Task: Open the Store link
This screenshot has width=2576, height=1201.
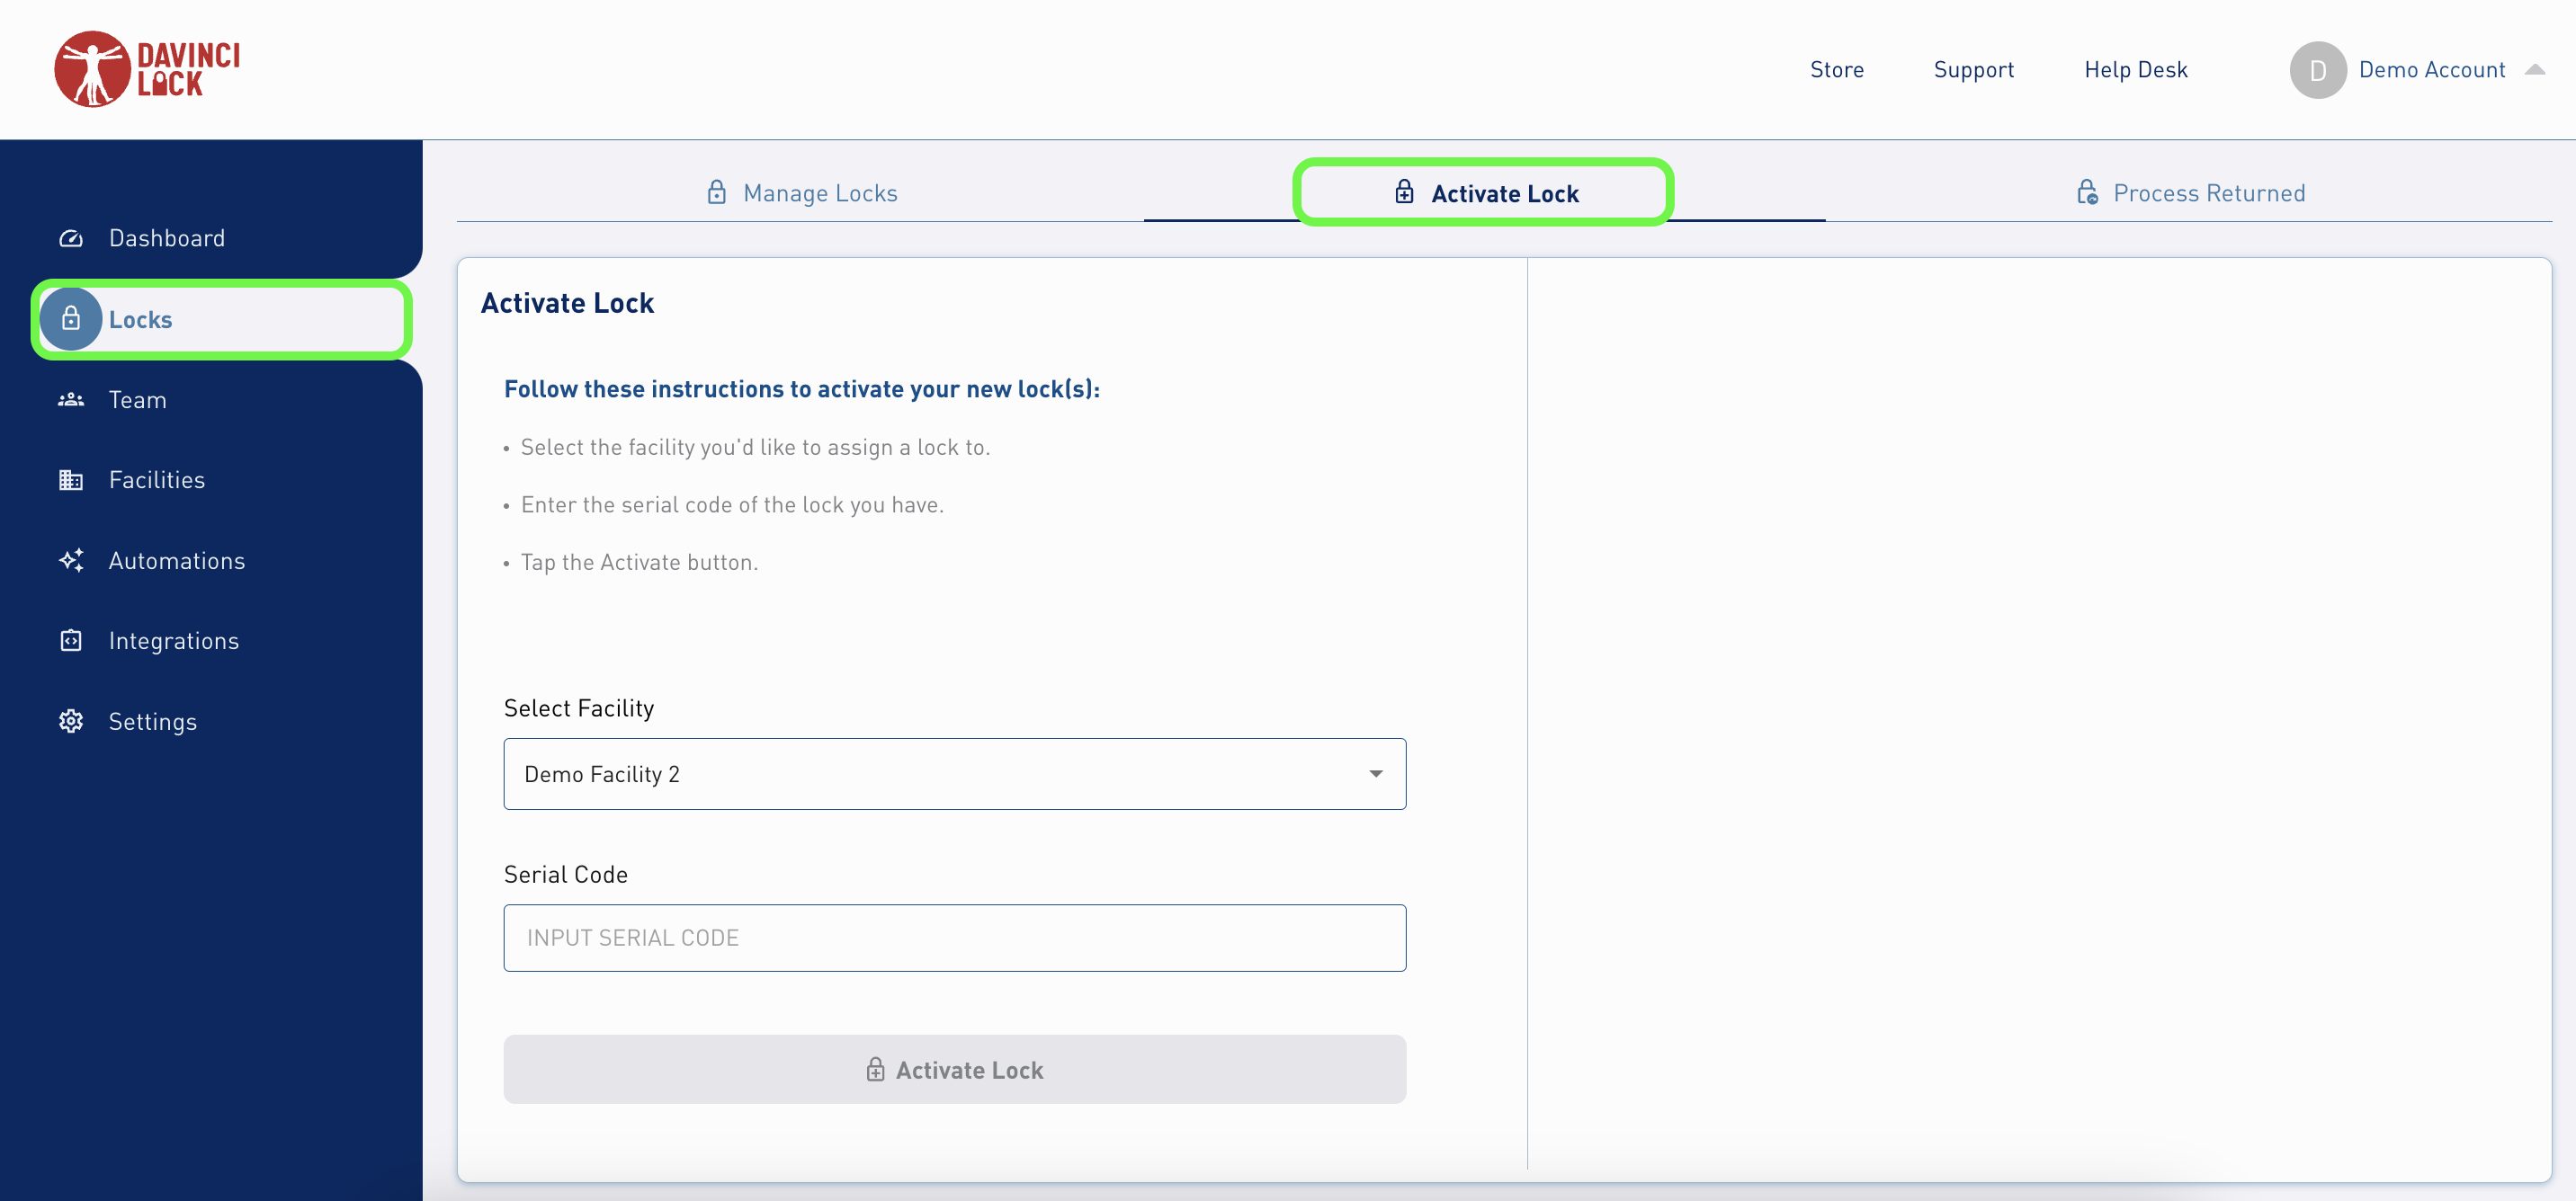Action: [x=1836, y=70]
